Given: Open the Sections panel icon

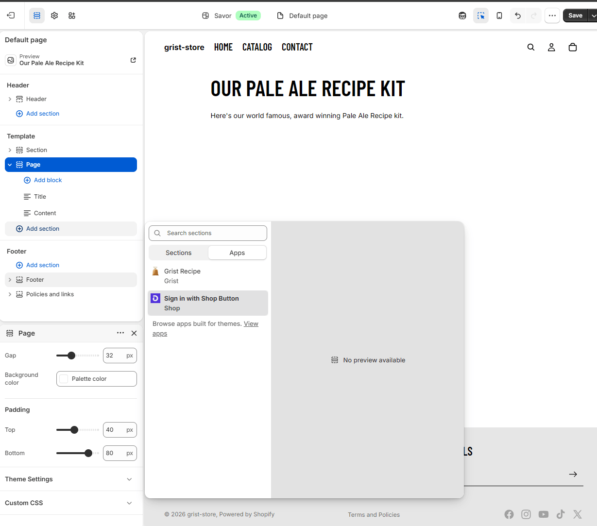Looking at the screenshot, I should pyautogui.click(x=37, y=16).
